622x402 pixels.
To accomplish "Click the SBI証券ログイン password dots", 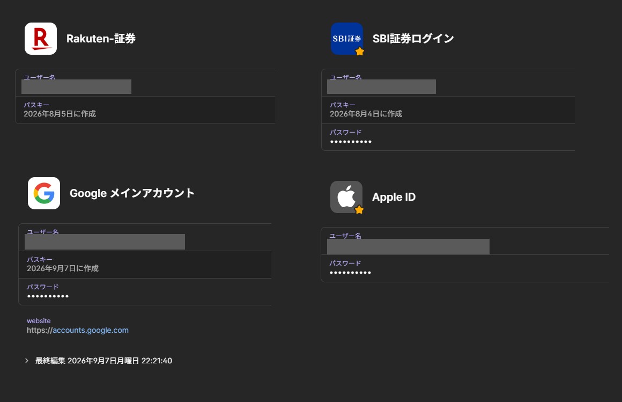I will click(x=351, y=141).
